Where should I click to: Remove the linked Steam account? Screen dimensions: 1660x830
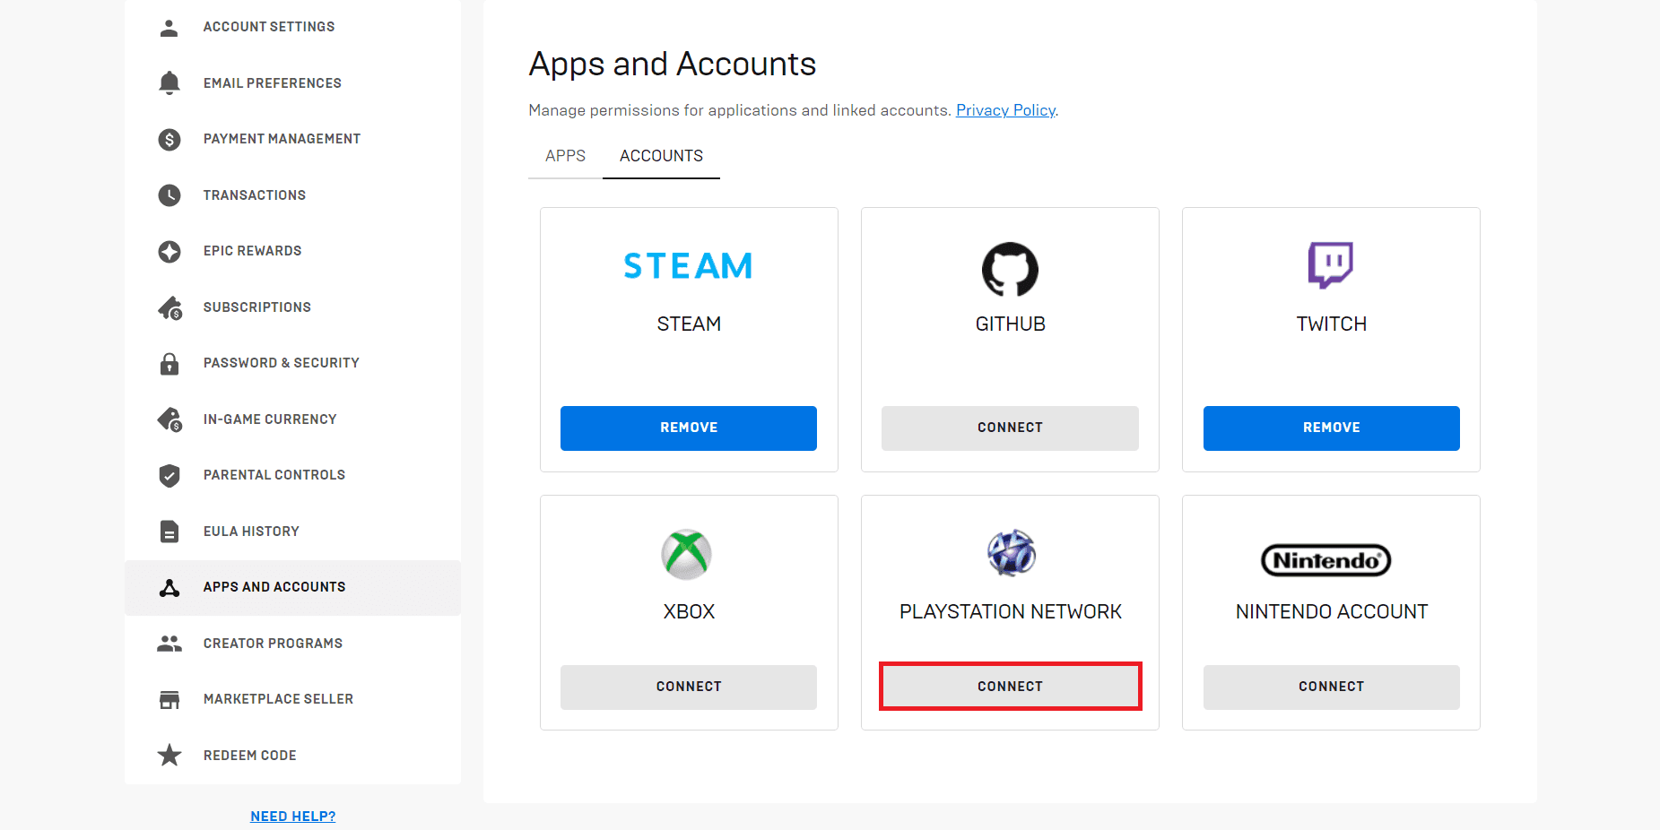[x=688, y=428]
